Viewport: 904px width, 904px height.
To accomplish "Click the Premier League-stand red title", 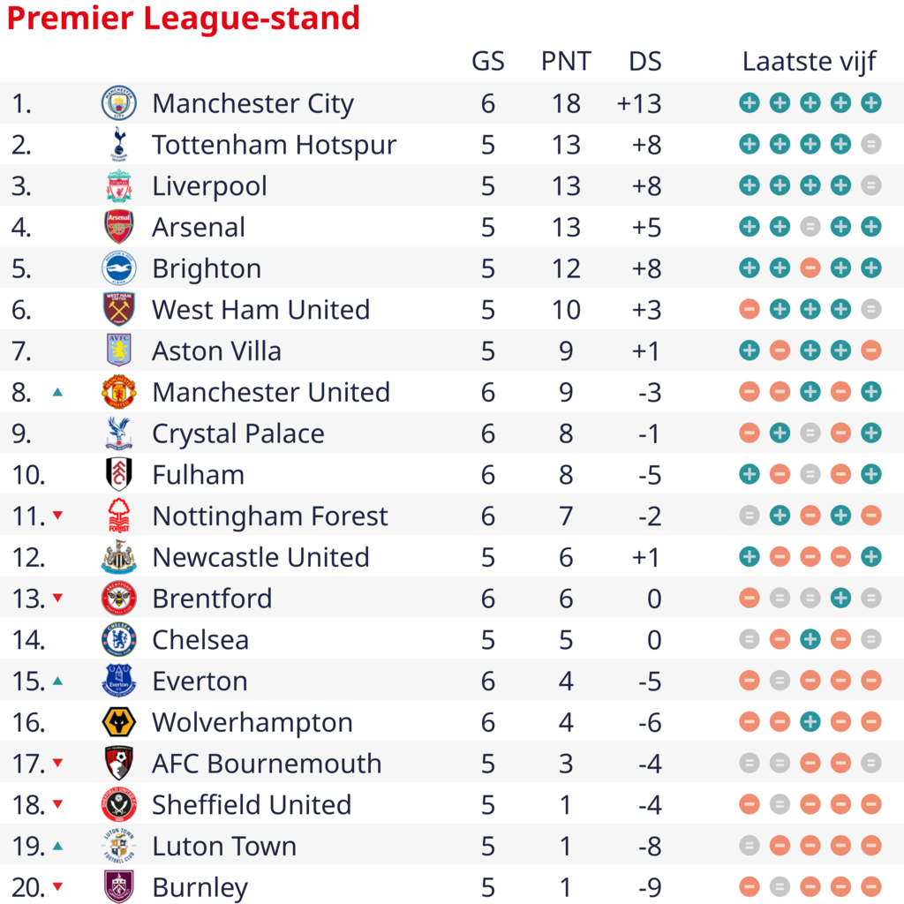I will [x=184, y=19].
